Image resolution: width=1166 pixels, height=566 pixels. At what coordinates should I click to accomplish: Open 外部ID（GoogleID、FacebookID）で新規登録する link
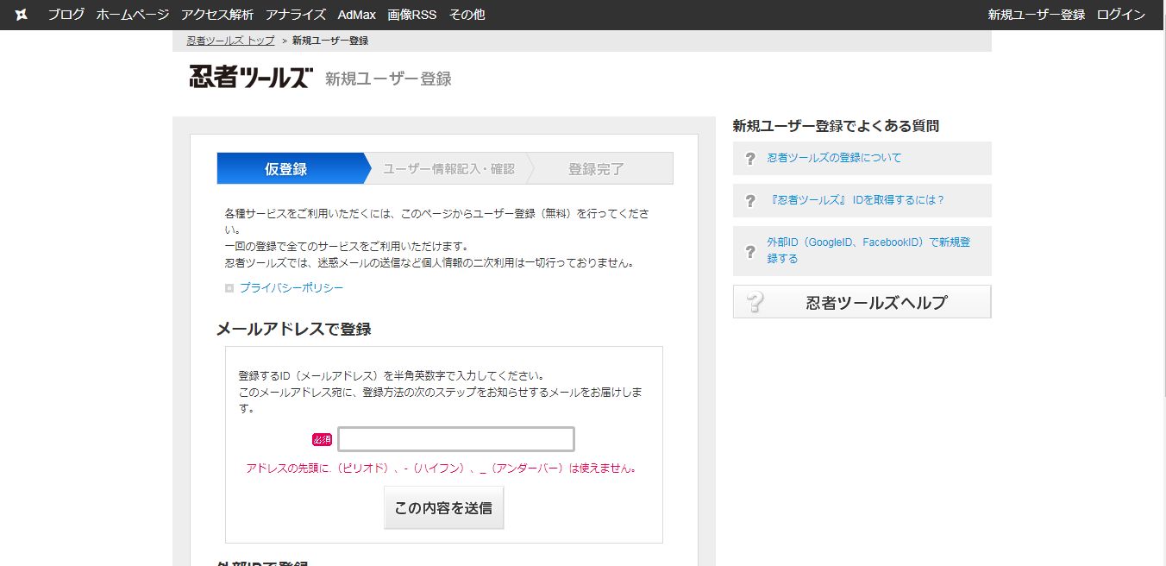click(x=868, y=250)
